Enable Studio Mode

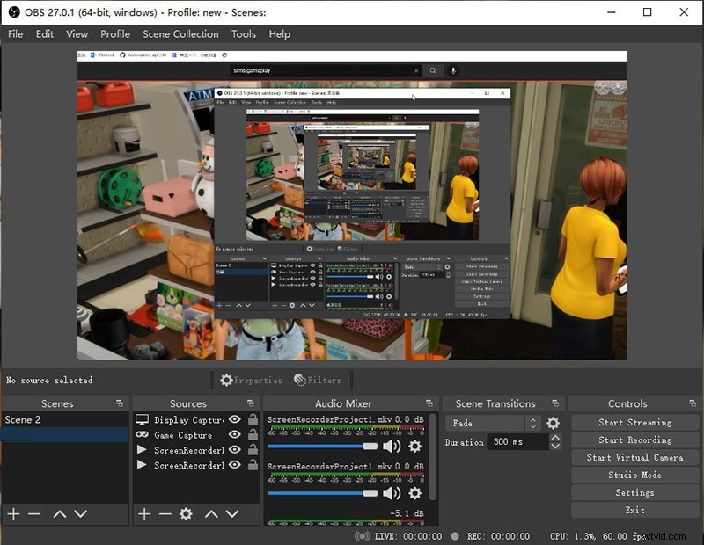tap(634, 475)
